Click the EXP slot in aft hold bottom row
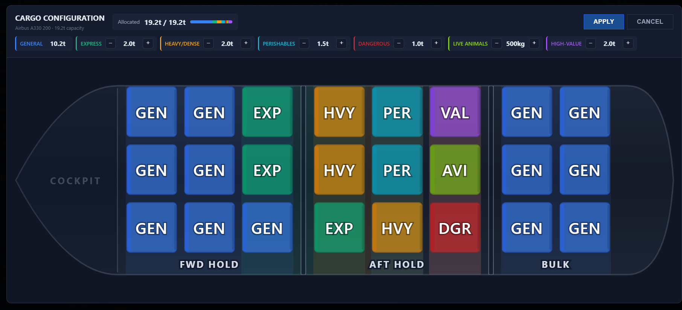682x310 pixels. (x=339, y=228)
